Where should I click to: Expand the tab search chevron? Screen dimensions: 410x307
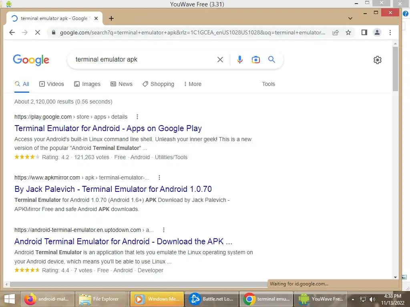tap(350, 18)
